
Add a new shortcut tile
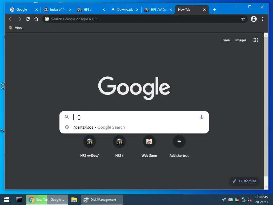[179, 147]
